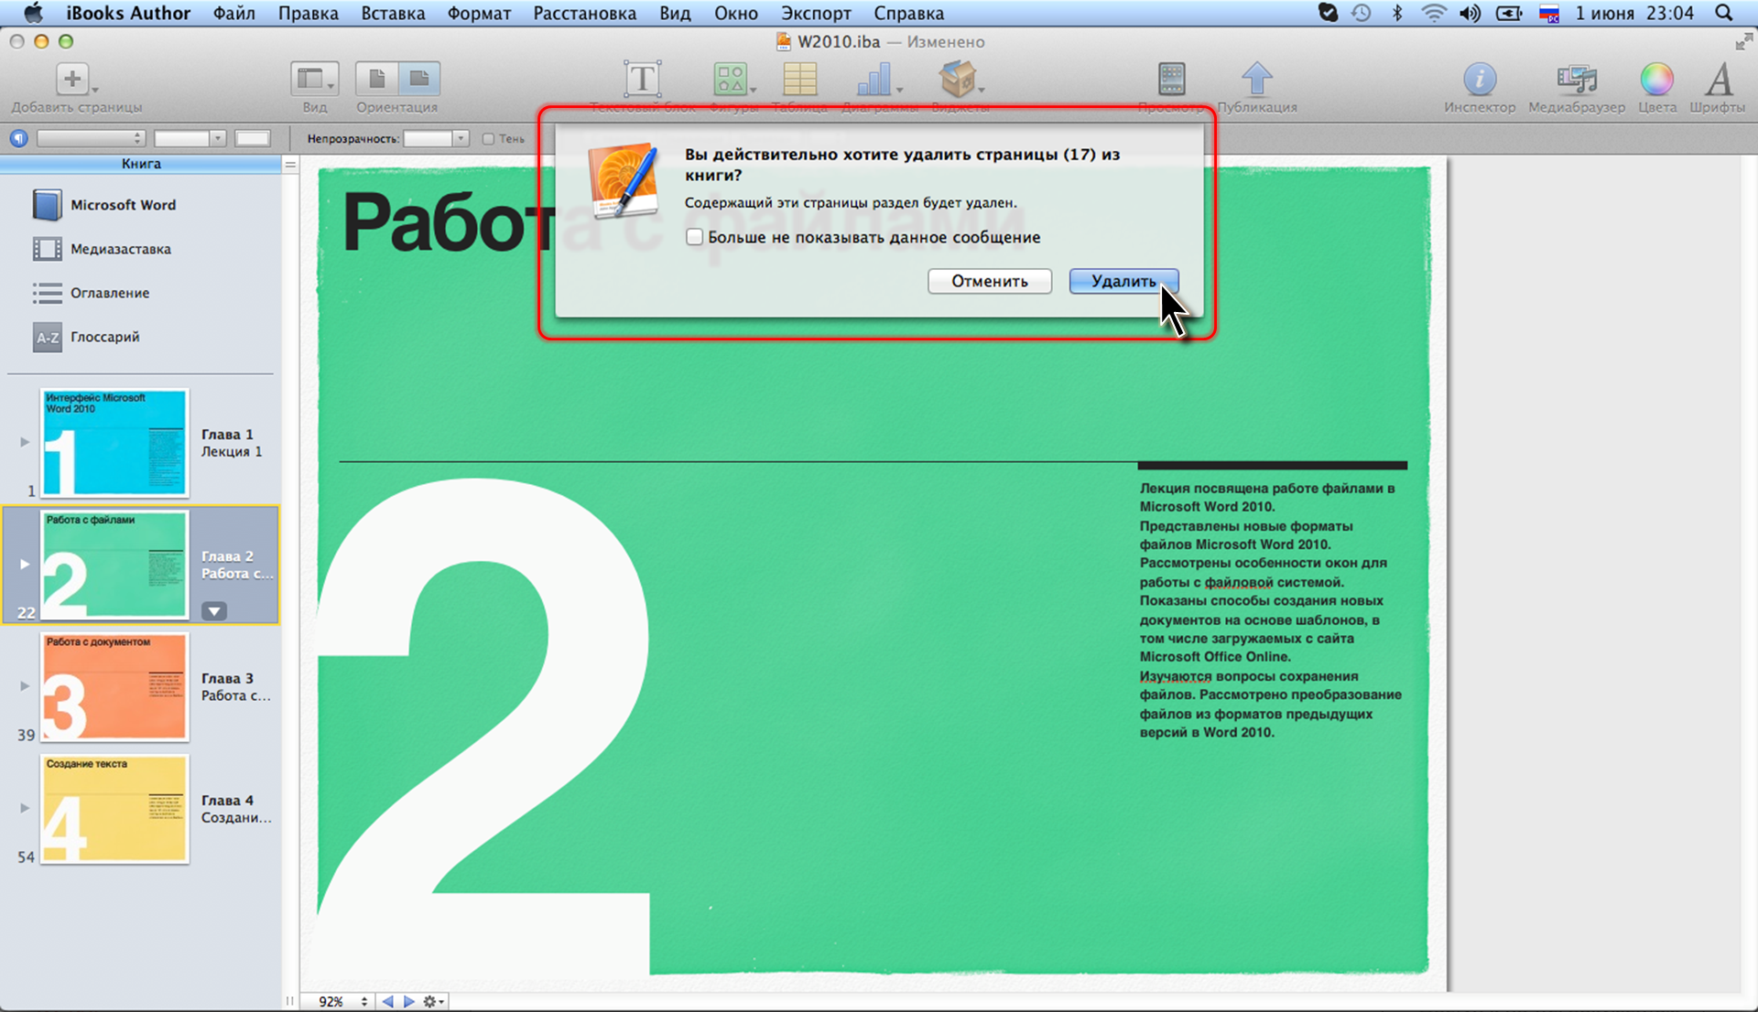1758x1012 pixels.
Task: Select Microsoft Word book title item
Action: [123, 205]
